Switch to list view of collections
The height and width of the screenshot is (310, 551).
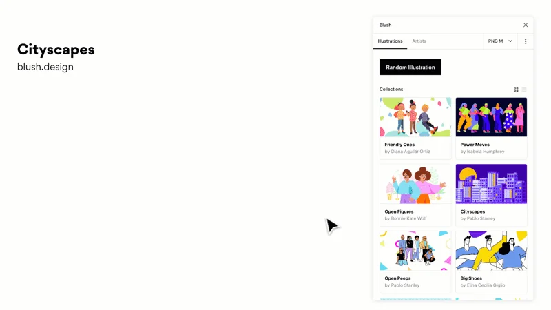(x=524, y=90)
